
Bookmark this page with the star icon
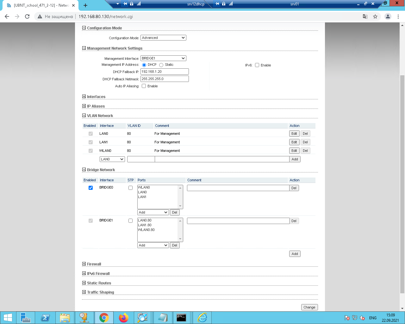[375, 16]
